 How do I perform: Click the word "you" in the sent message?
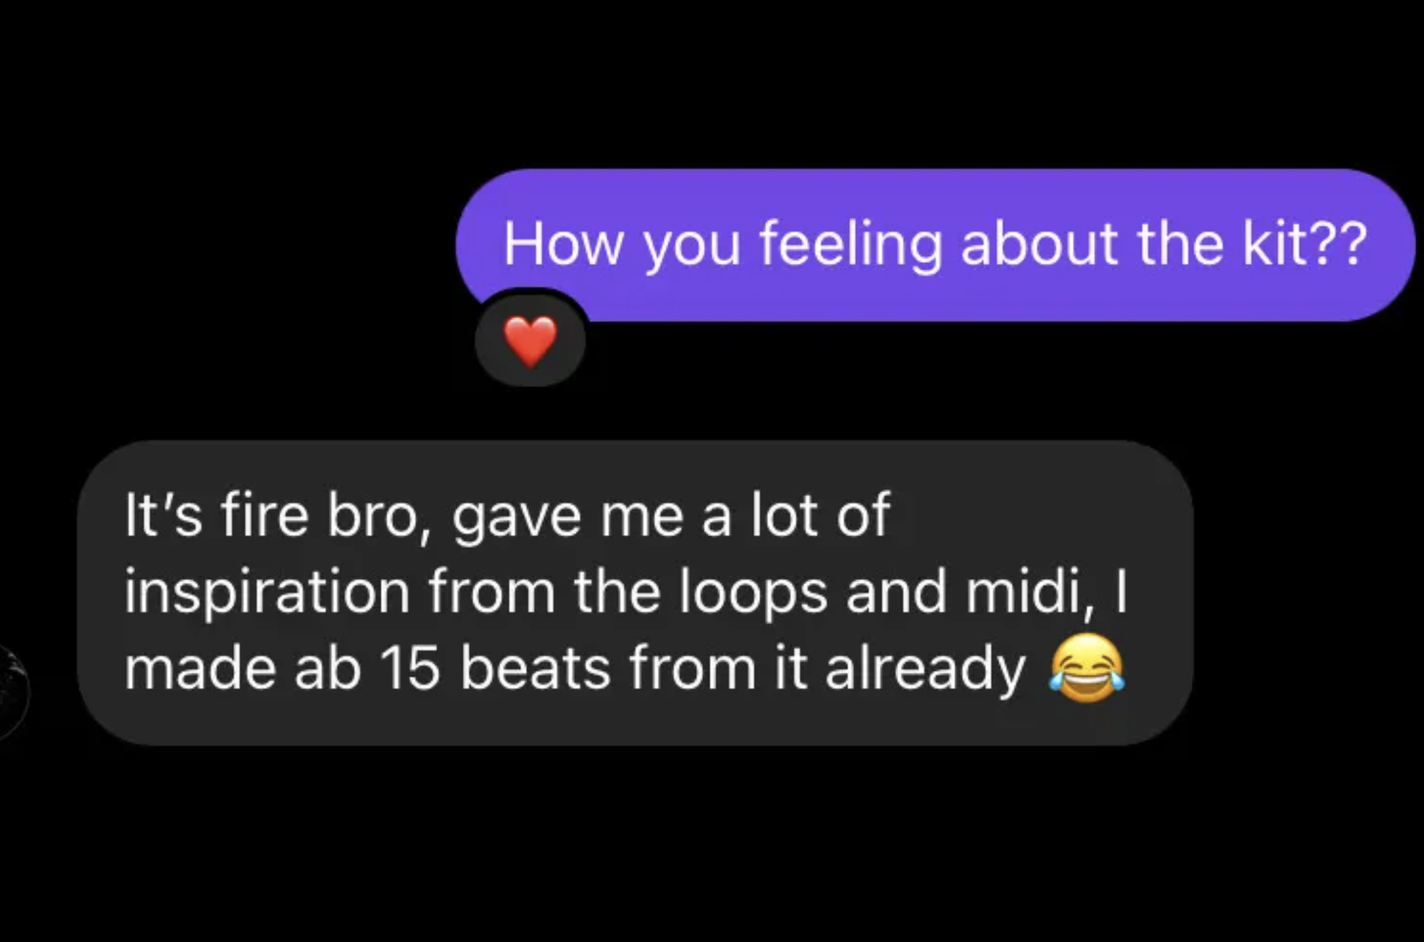point(691,249)
